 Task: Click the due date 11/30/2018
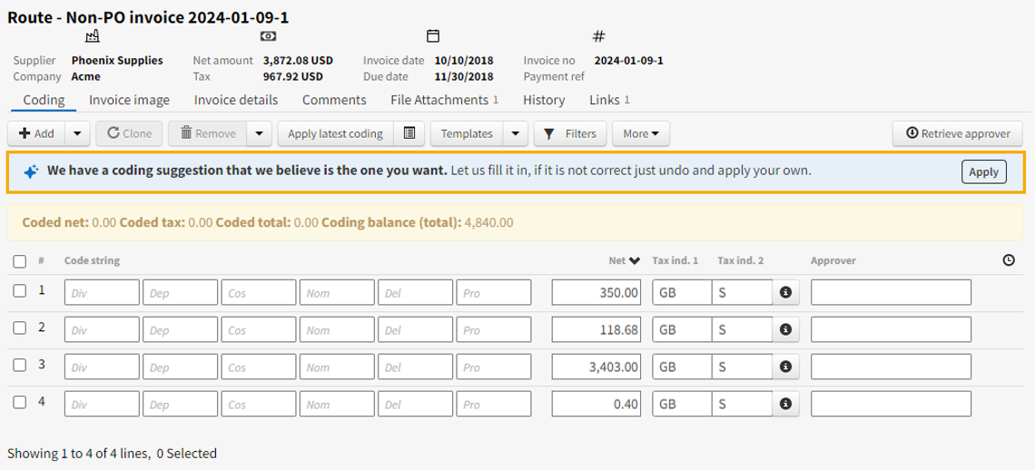click(464, 76)
